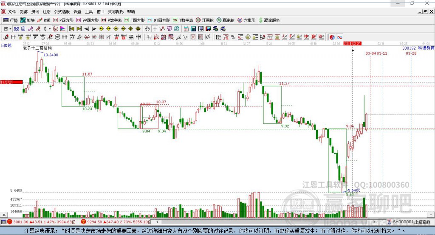Click the 300192 科德教育 stock label
Image resolution: width=435 pixels, height=235 pixels.
418,48
